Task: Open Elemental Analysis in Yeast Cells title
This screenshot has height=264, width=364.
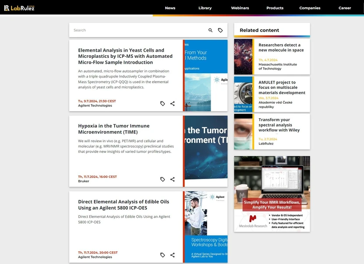Action: (125, 56)
